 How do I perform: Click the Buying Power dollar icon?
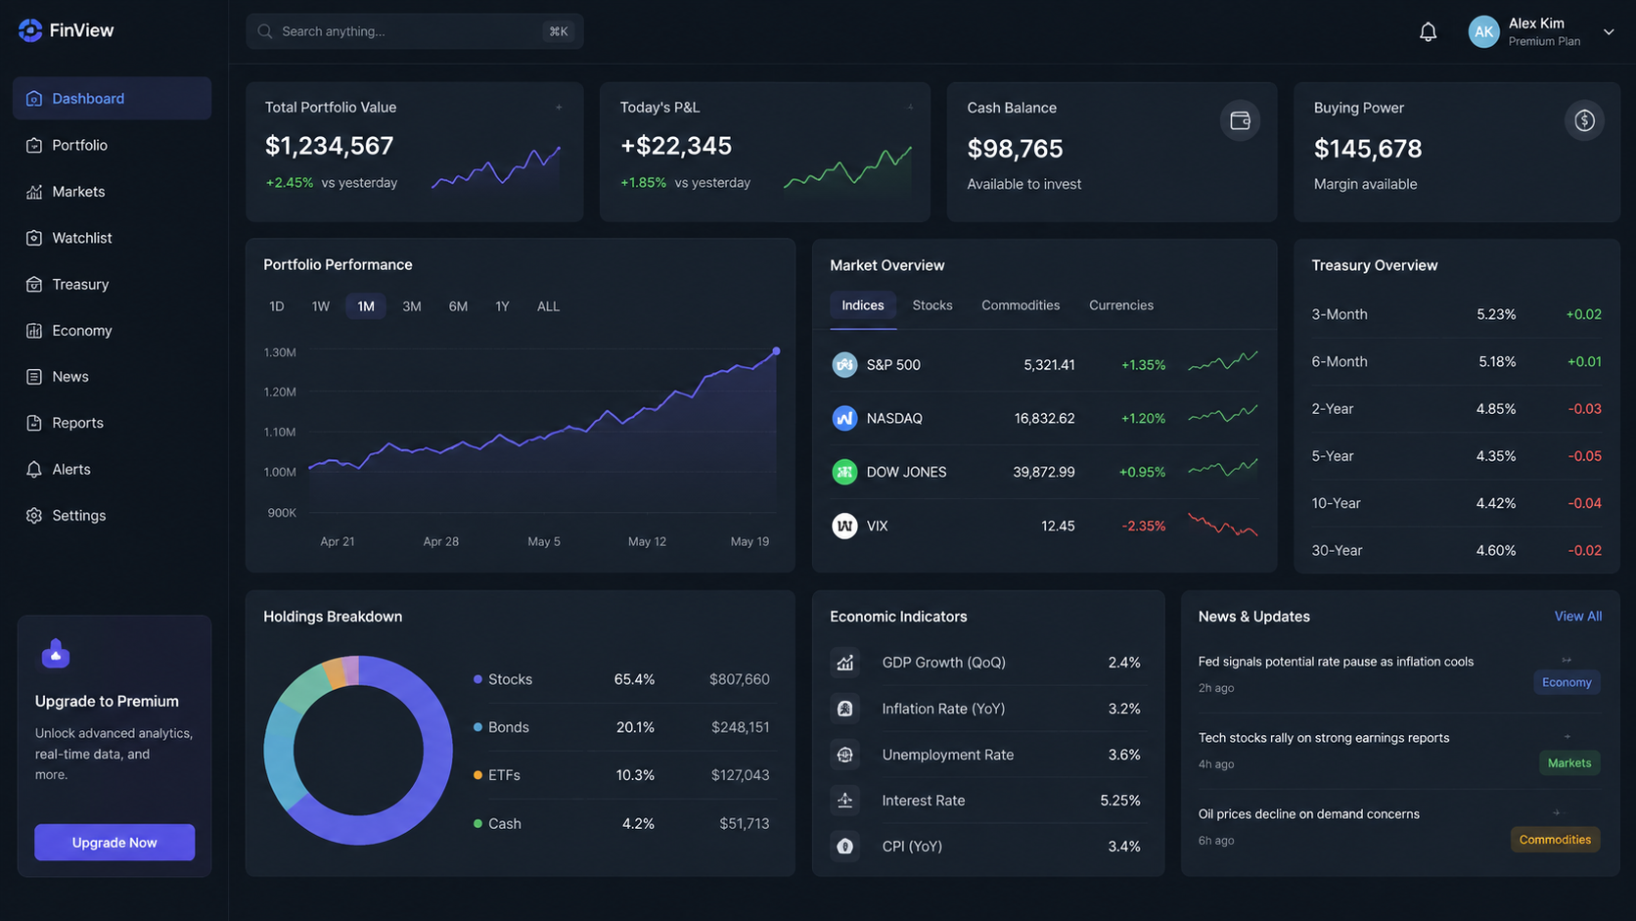pos(1584,120)
